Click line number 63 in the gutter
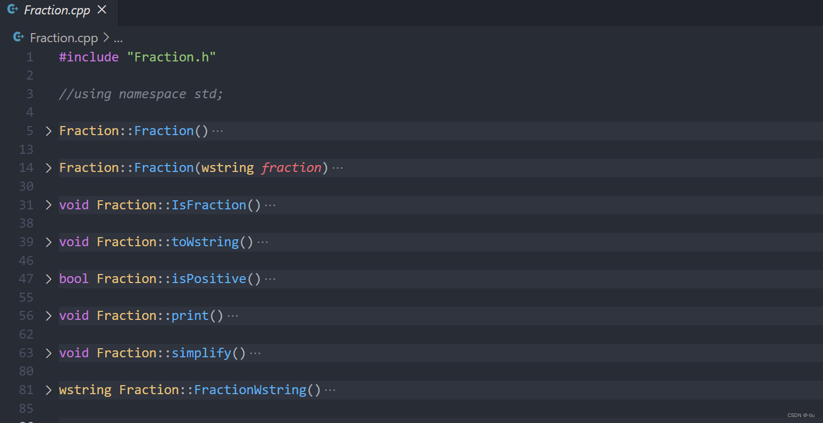Image resolution: width=823 pixels, height=423 pixels. (26, 353)
